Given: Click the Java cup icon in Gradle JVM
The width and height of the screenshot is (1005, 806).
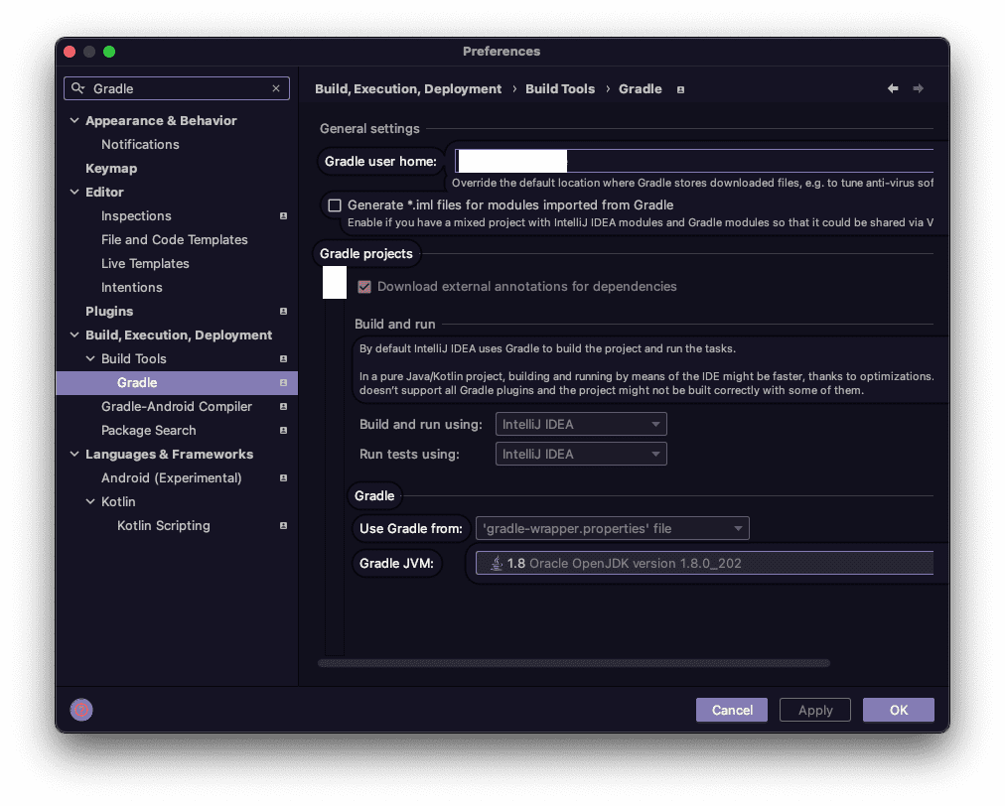Looking at the screenshot, I should [x=497, y=563].
